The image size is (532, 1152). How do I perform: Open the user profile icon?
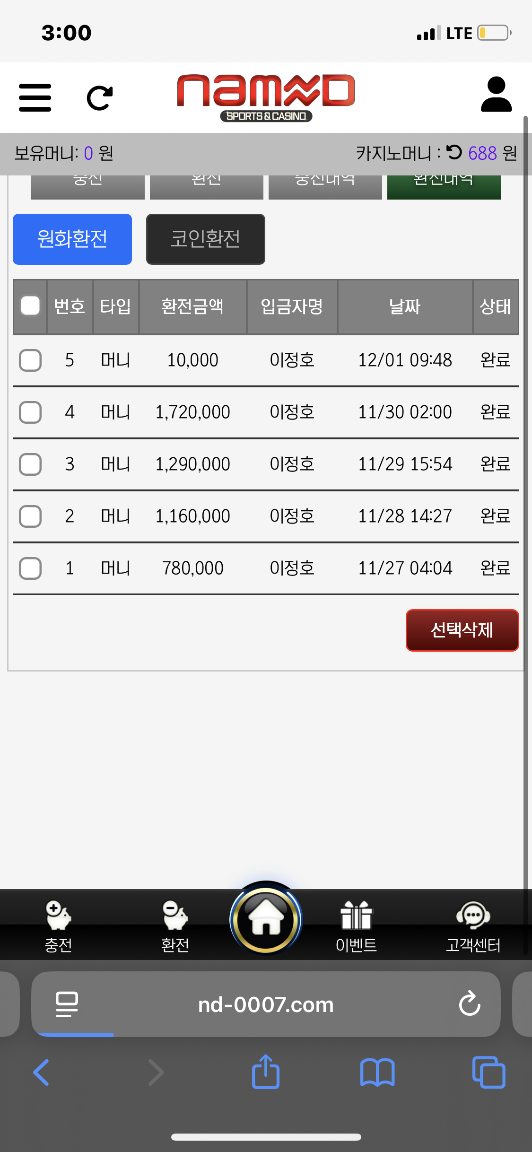(496, 95)
